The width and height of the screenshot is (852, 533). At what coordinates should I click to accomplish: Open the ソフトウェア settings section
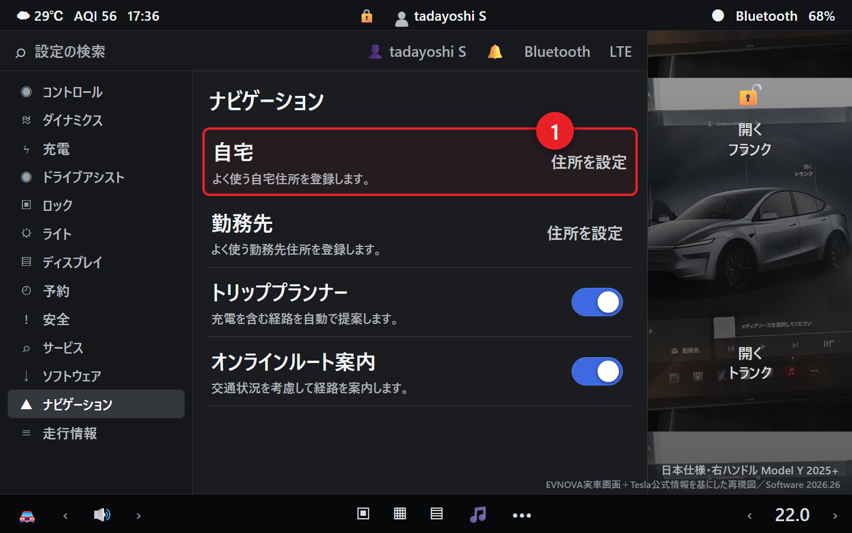tap(96, 376)
